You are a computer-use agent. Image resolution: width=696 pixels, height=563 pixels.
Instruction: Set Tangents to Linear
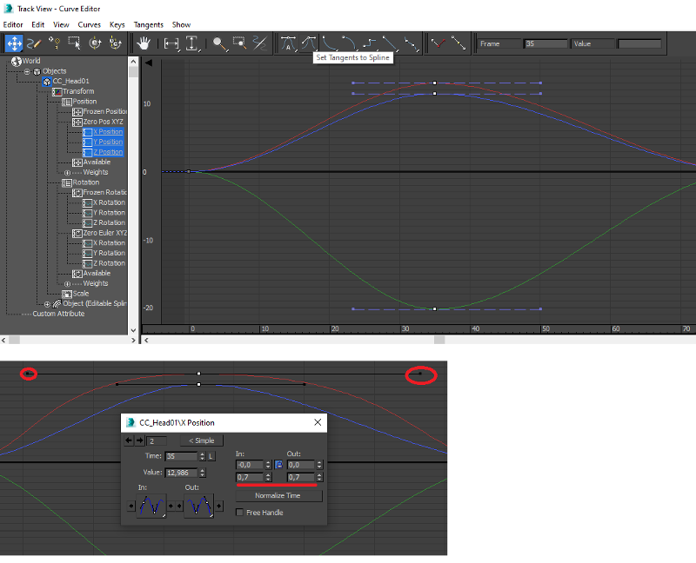point(390,43)
